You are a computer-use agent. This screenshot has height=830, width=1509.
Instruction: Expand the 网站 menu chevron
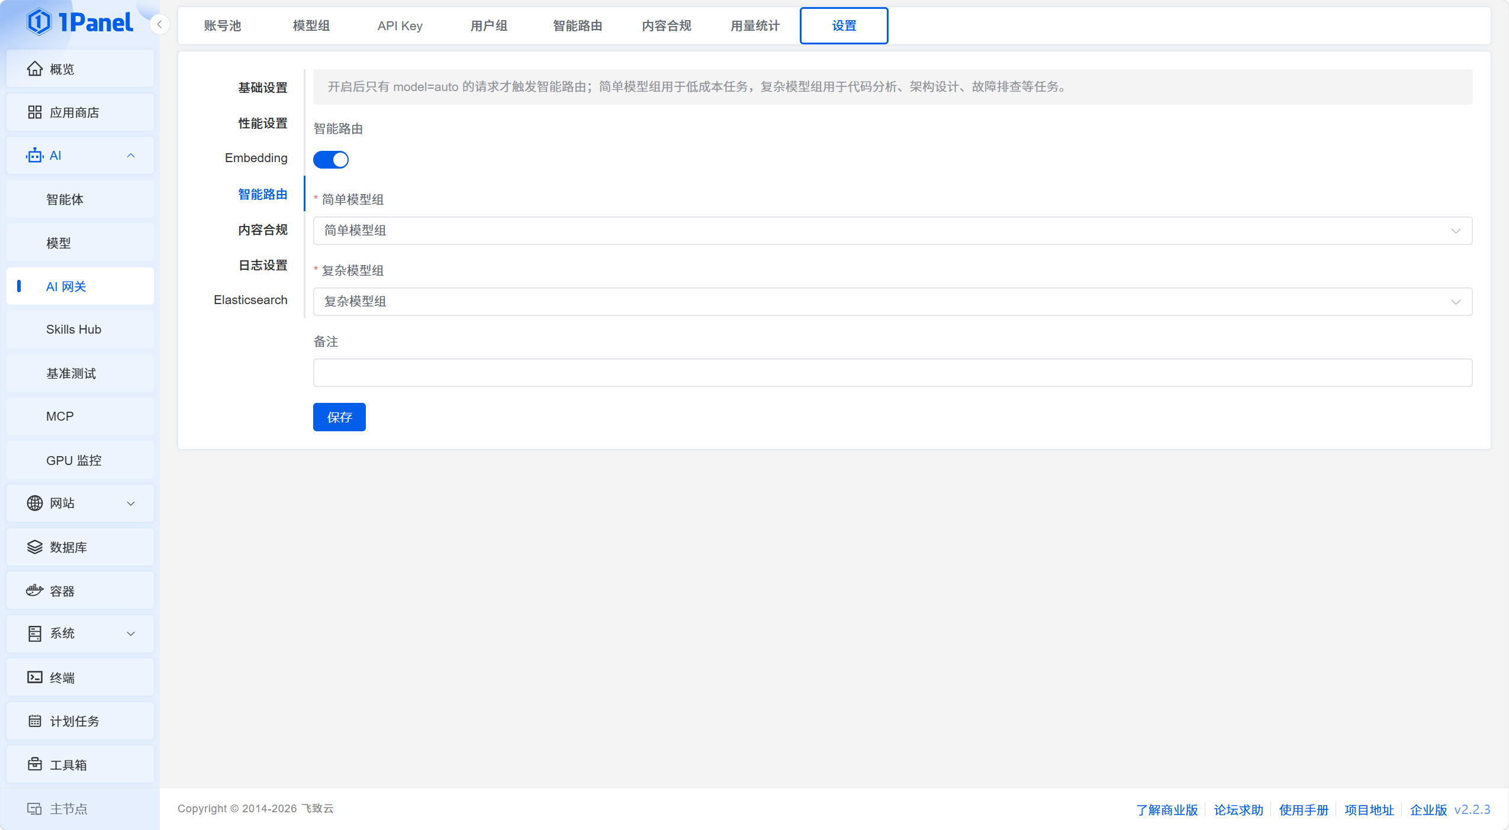pos(131,503)
